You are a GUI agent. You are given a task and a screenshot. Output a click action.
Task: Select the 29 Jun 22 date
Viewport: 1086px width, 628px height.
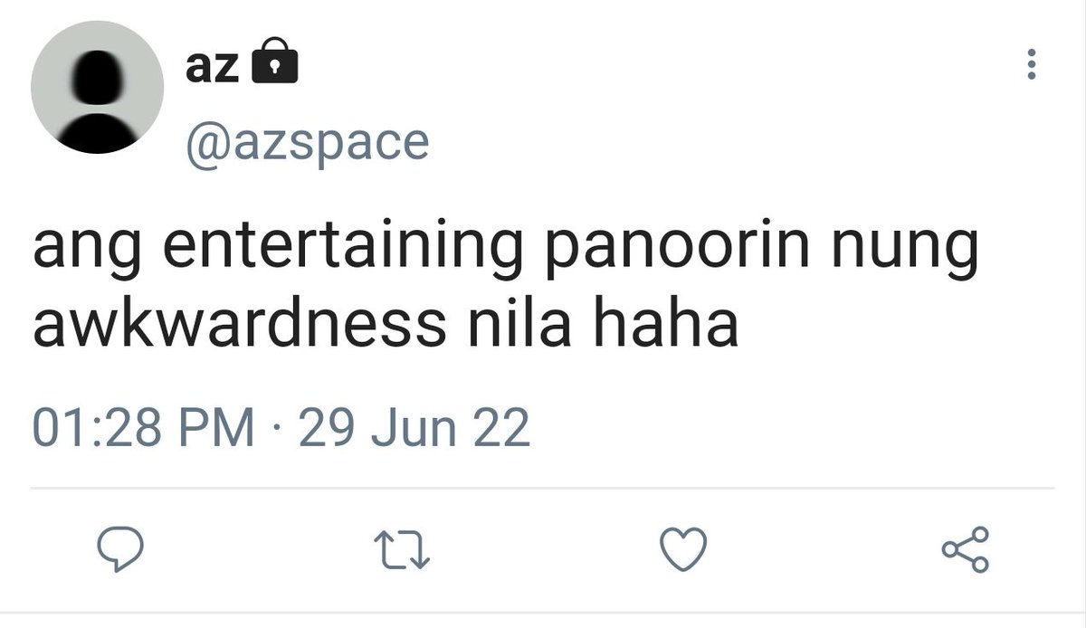click(x=414, y=428)
